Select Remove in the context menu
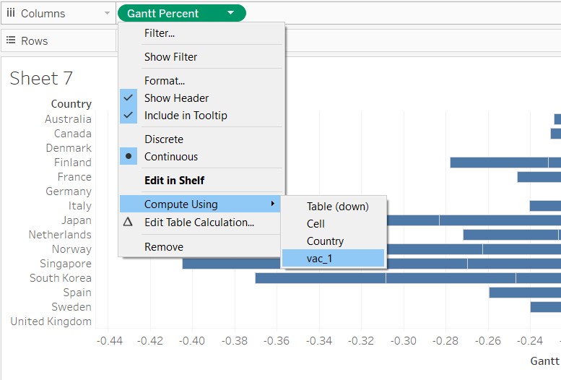 pos(164,247)
